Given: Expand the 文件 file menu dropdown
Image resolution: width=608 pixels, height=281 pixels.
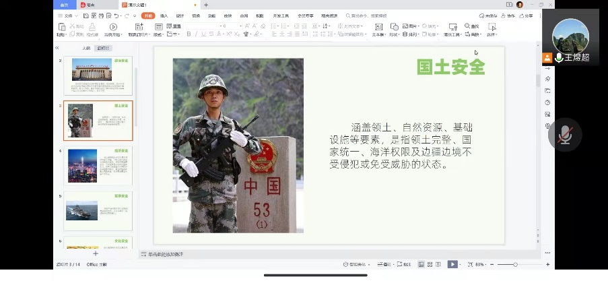Looking at the screenshot, I should 65,15.
